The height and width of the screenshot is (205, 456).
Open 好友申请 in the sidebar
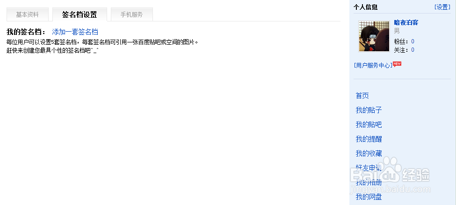tap(369, 168)
